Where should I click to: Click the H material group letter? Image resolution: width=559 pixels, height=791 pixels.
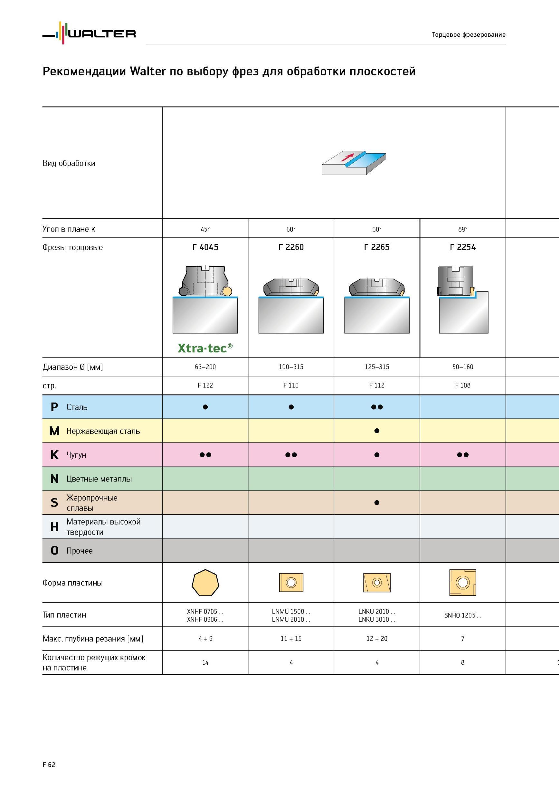point(54,527)
